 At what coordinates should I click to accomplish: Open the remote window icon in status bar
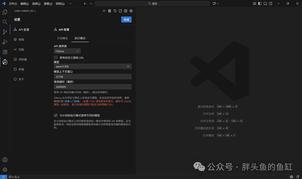[x=3, y=177]
